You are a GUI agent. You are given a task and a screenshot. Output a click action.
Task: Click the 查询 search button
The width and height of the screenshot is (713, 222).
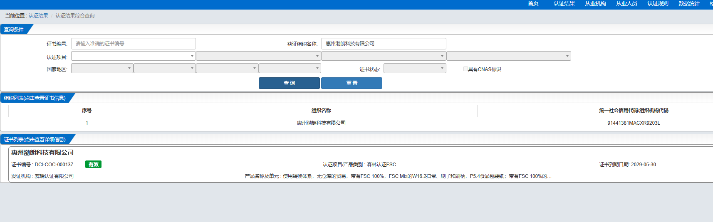tap(289, 83)
